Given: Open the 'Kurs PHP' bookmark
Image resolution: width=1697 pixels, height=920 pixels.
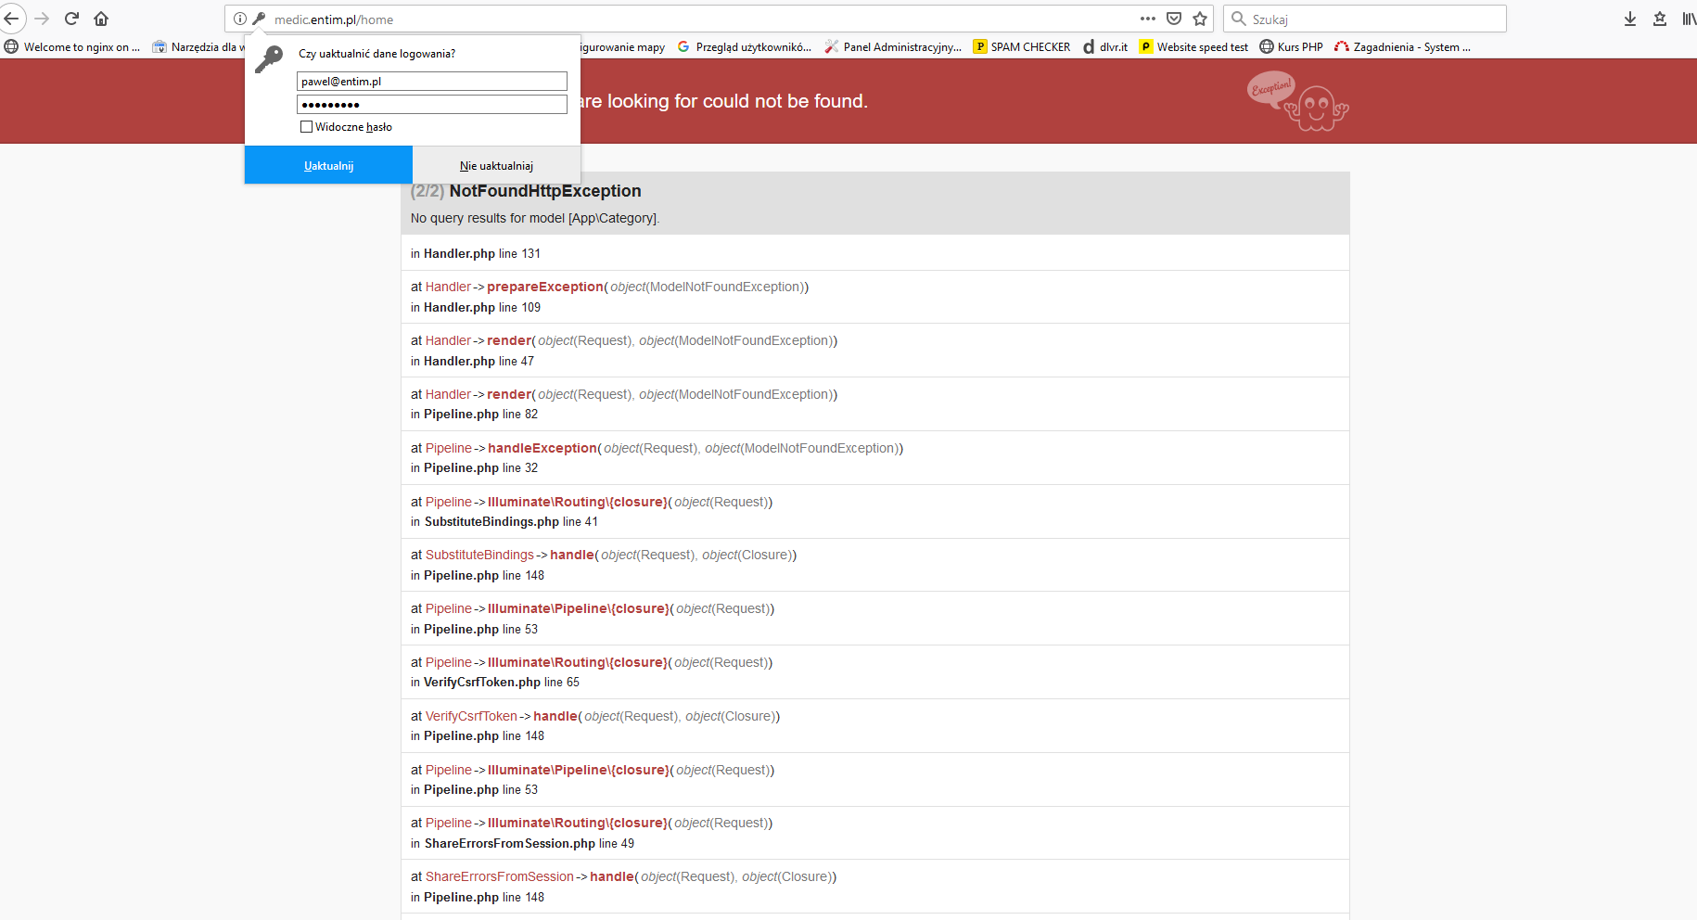Looking at the screenshot, I should coord(1291,47).
